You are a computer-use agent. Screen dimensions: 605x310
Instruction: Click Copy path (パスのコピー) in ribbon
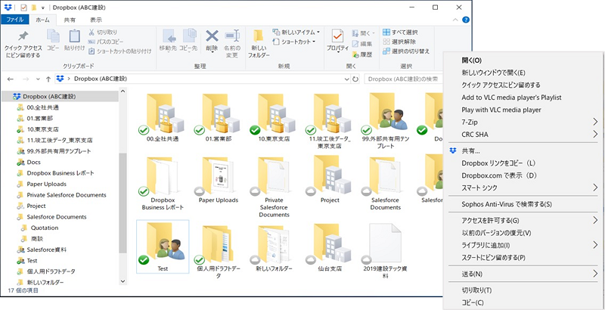coord(106,42)
